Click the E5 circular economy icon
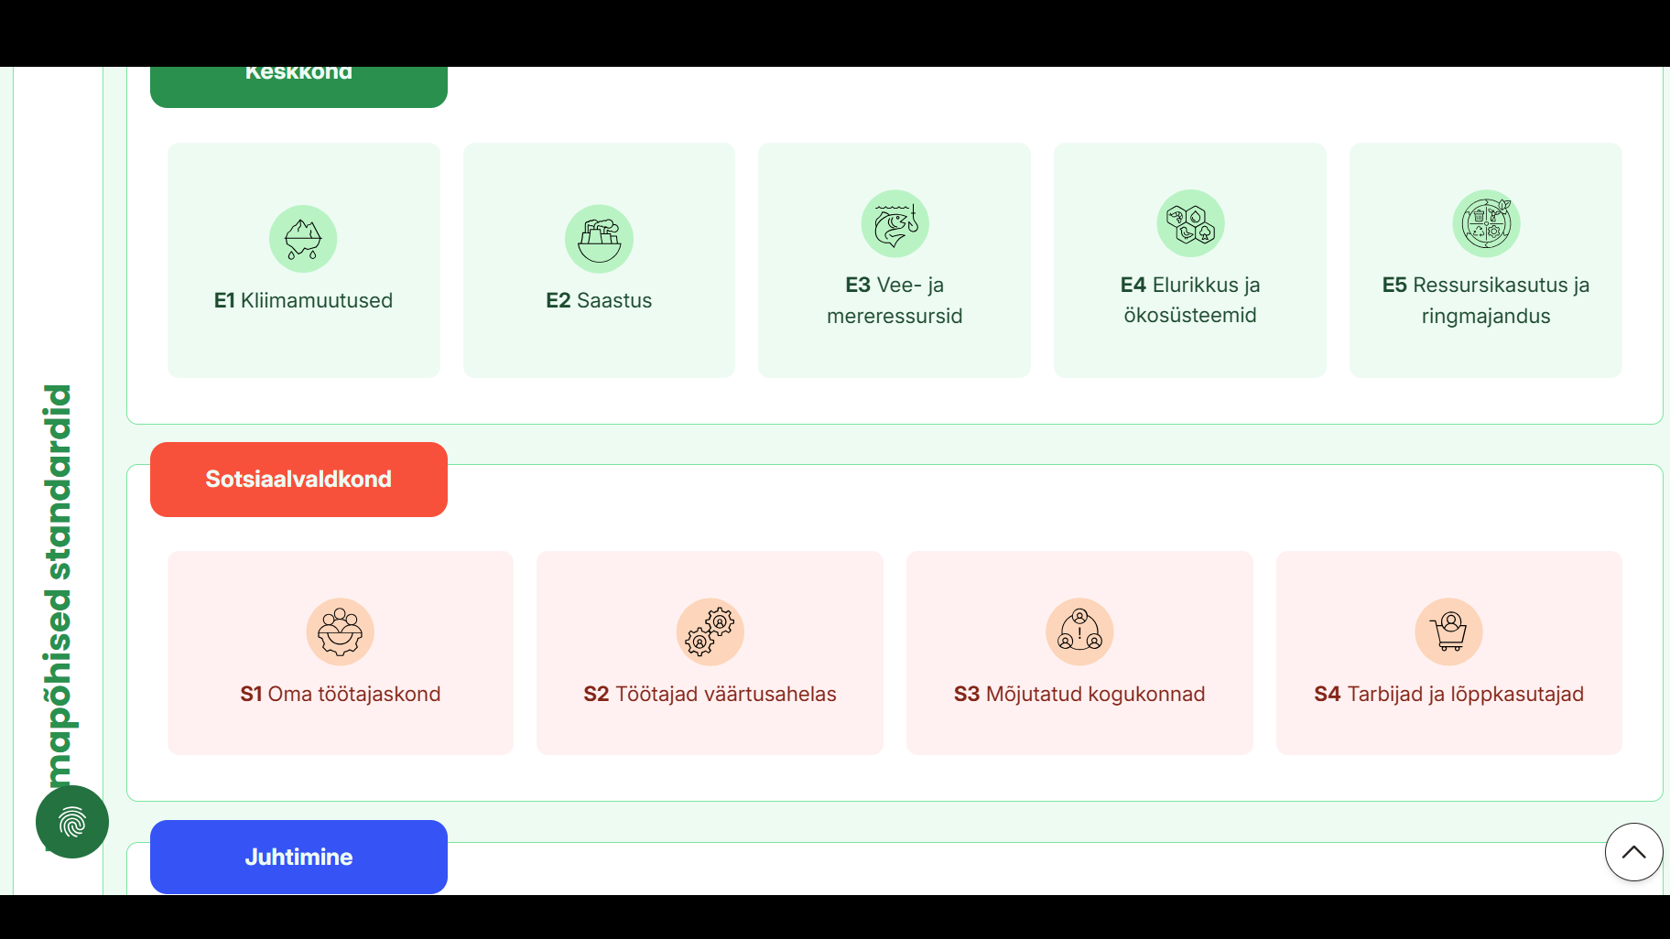 coord(1486,223)
